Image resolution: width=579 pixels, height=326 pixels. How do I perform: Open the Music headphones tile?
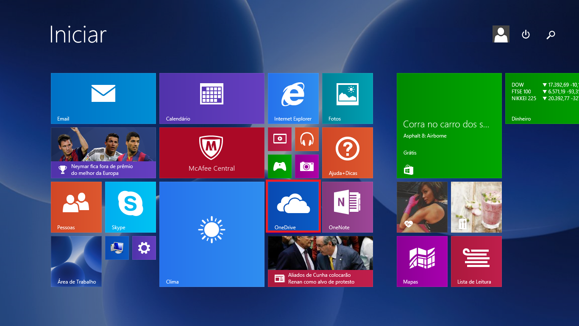(306, 139)
